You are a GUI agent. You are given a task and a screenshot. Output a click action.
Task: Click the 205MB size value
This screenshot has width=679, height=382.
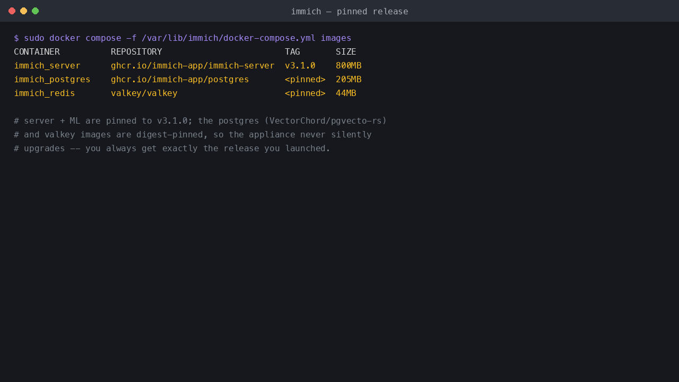[x=349, y=80]
